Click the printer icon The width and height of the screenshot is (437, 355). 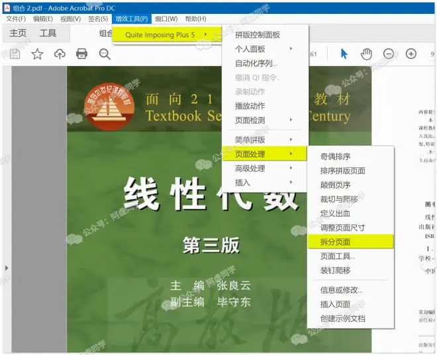point(81,54)
